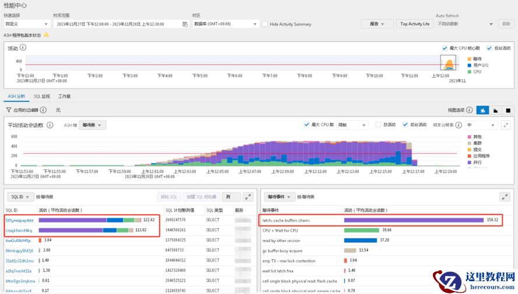Expand the wait events panel to fullscreen
The height and width of the screenshot is (294, 518).
[506, 197]
